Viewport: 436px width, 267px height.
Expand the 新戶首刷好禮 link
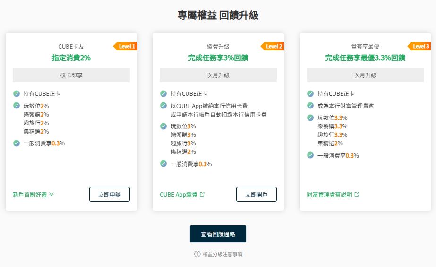click(x=33, y=194)
